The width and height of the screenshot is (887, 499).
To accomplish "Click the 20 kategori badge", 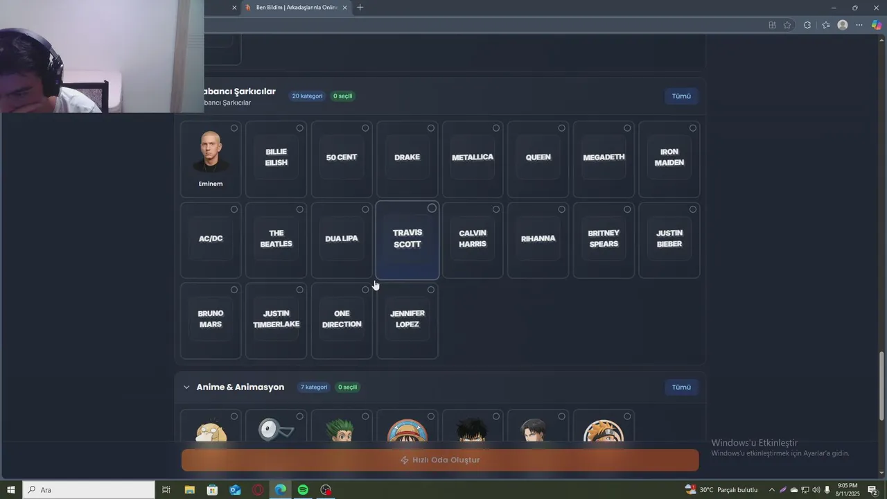I will (307, 96).
